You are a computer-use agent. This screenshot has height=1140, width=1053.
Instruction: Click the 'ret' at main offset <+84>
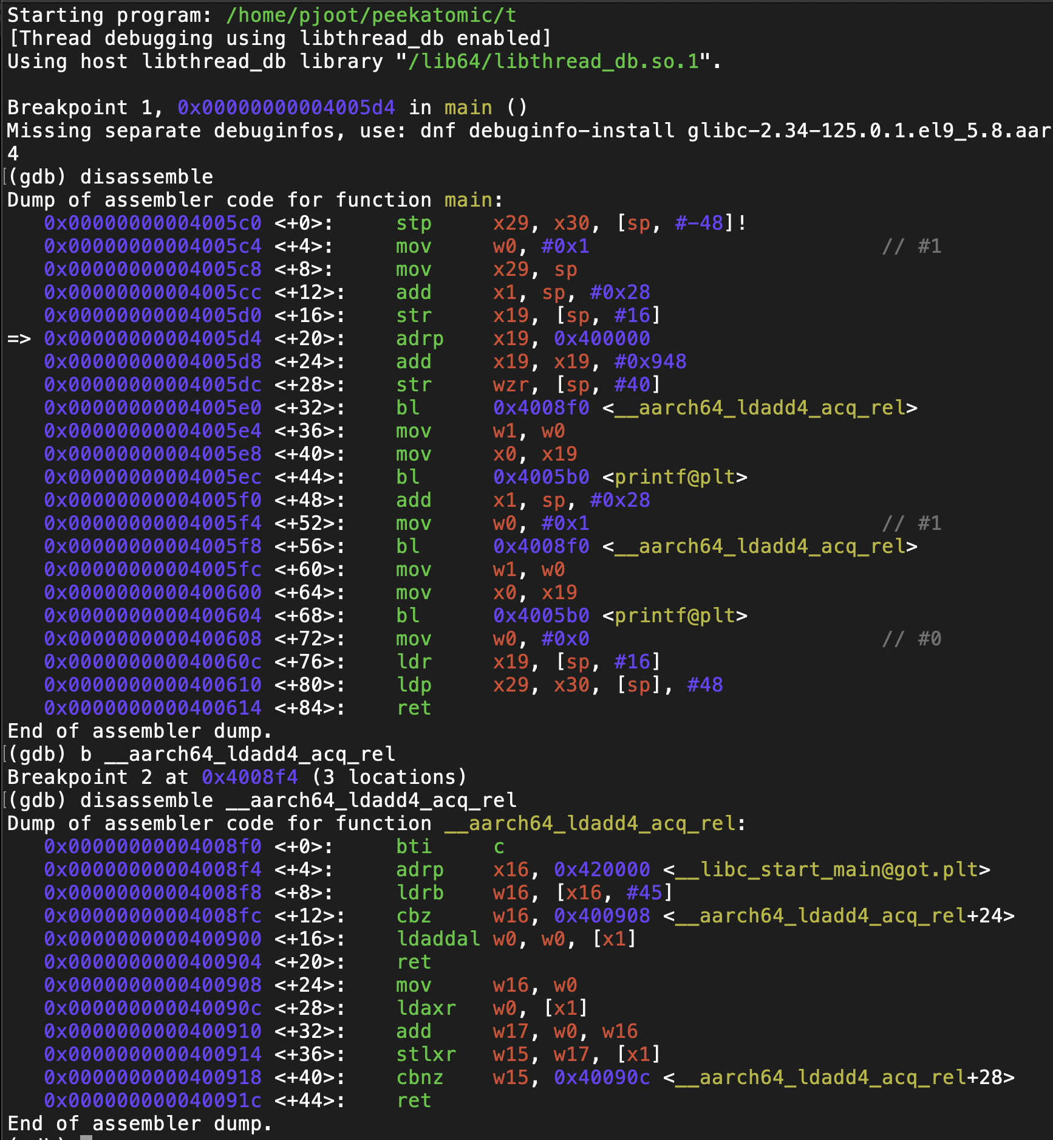[x=414, y=708]
